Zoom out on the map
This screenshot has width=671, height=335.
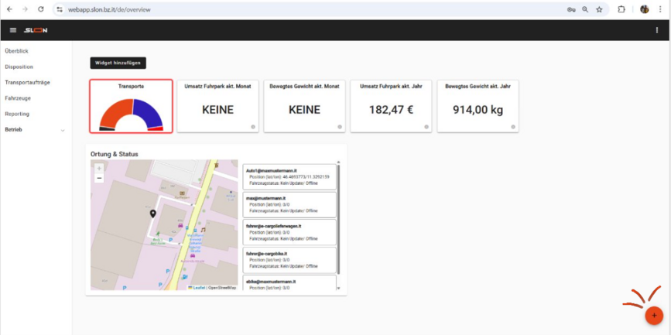click(99, 178)
